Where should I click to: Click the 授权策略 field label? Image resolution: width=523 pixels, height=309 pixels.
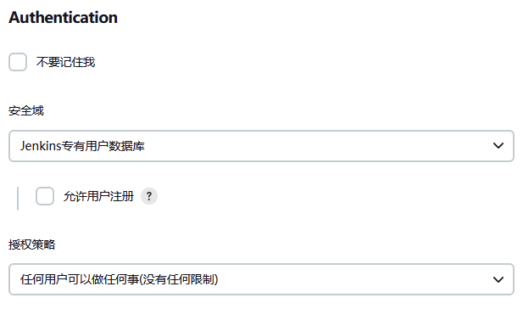[31, 244]
